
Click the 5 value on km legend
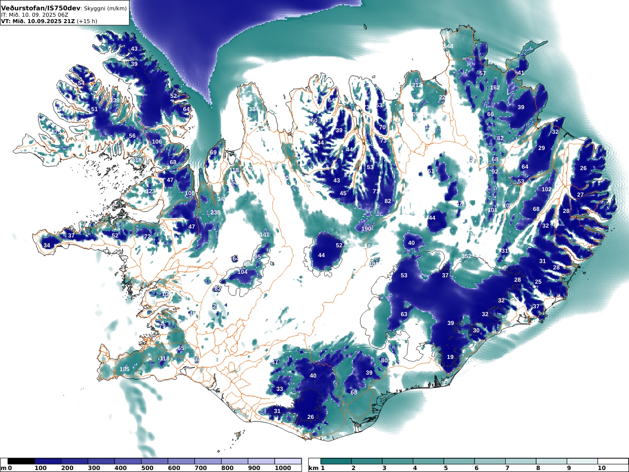coord(446,468)
